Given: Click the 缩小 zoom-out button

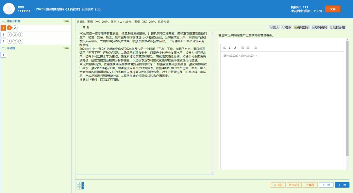Looking at the screenshot, I should (286, 27).
